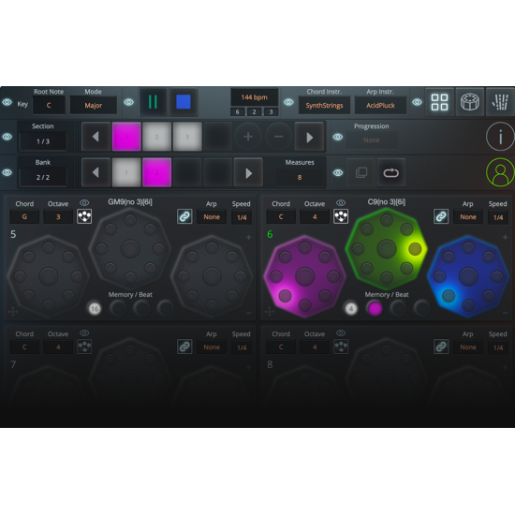The width and height of the screenshot is (515, 515).
Task: Toggle the eye icon beside Bank
Action: [x=7, y=173]
